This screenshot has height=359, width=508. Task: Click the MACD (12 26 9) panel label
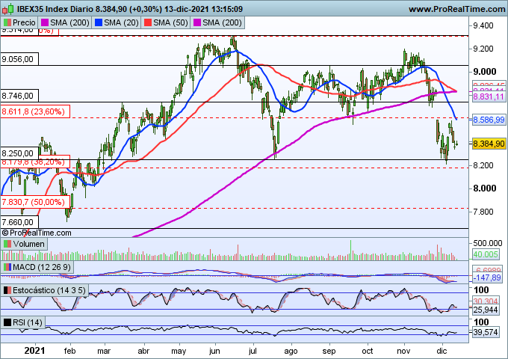42,267
